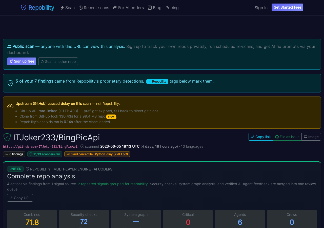Open the Image export button
The width and height of the screenshot is (324, 228).
[311, 137]
